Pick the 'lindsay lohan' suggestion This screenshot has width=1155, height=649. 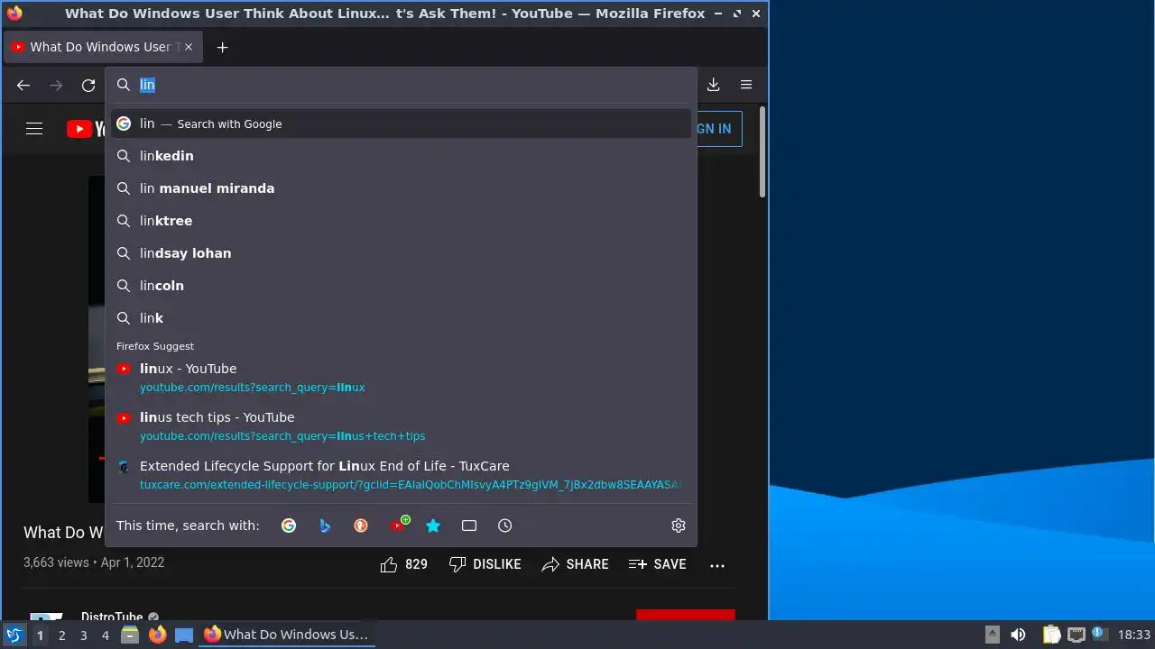click(x=402, y=253)
